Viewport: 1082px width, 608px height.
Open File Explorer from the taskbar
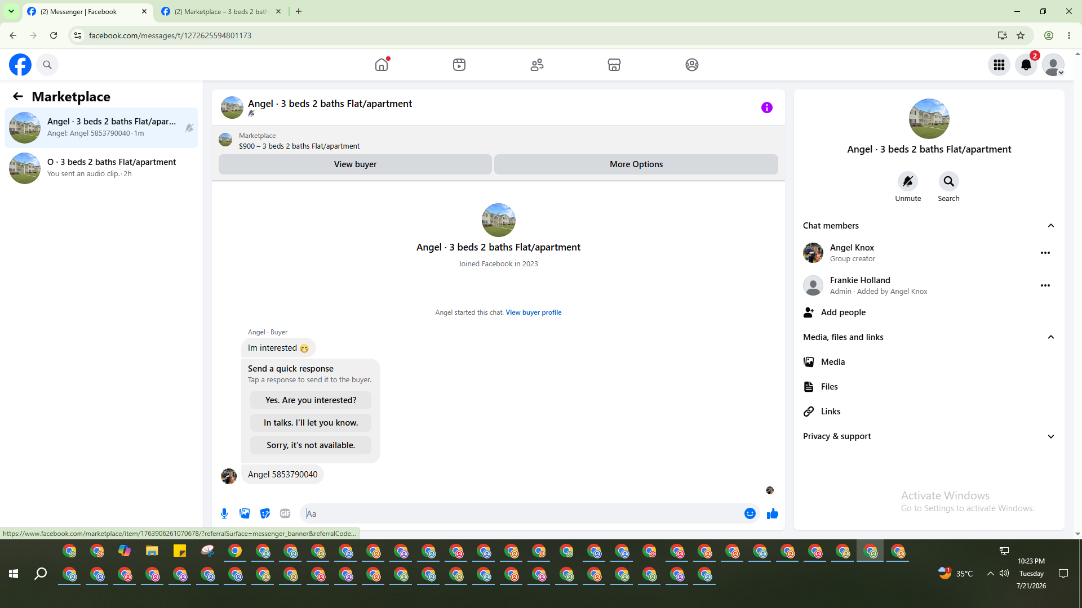pyautogui.click(x=152, y=551)
